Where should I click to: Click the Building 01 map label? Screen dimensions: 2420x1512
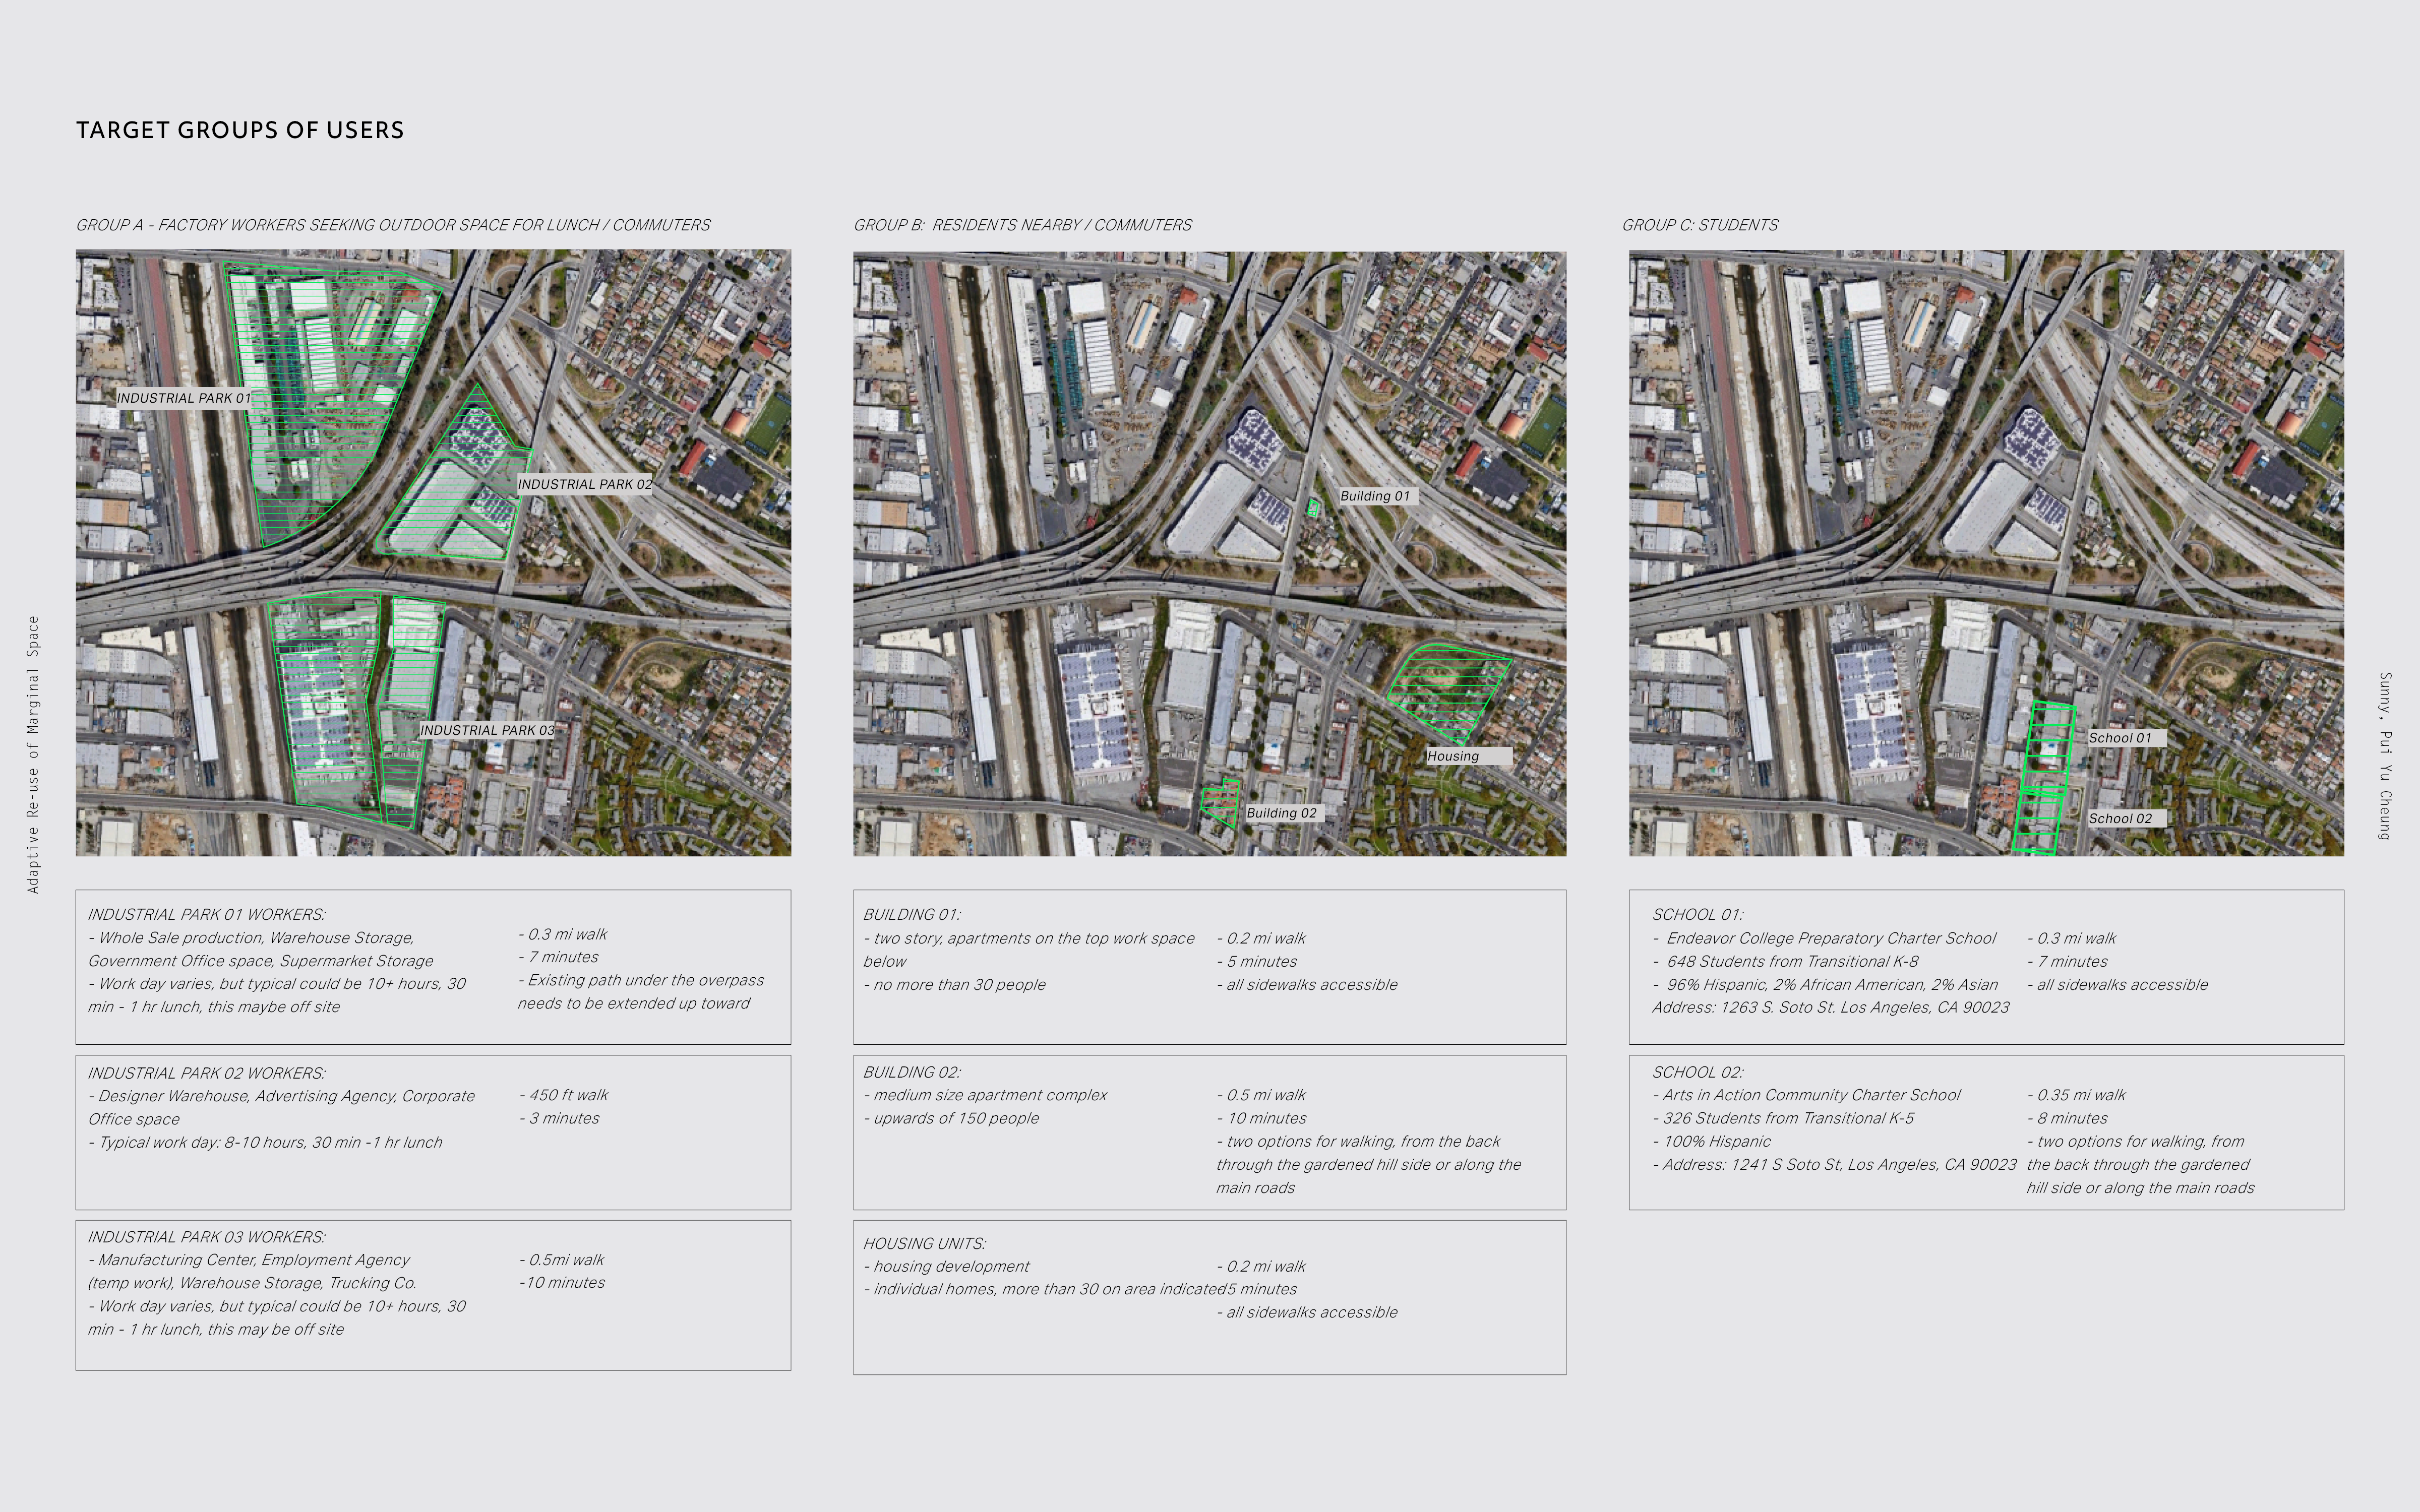pos(1375,496)
